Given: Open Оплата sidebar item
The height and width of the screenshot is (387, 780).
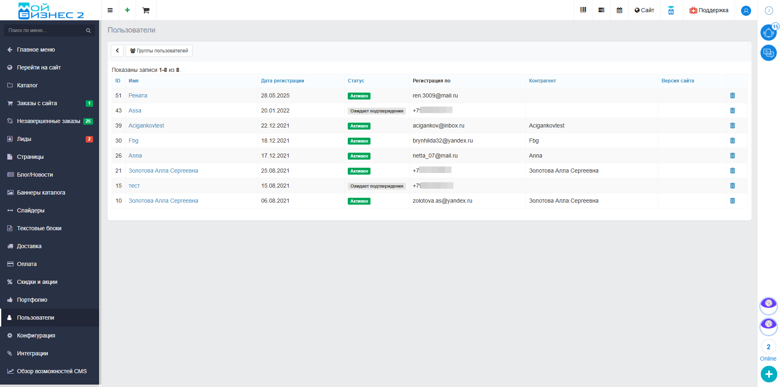Looking at the screenshot, I should [50, 264].
